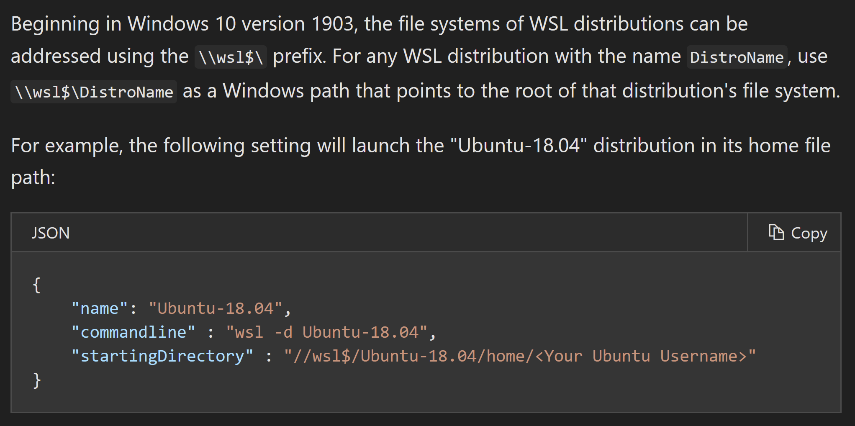
Task: Click the closing curly brace in the code
Action: pyautogui.click(x=36, y=380)
